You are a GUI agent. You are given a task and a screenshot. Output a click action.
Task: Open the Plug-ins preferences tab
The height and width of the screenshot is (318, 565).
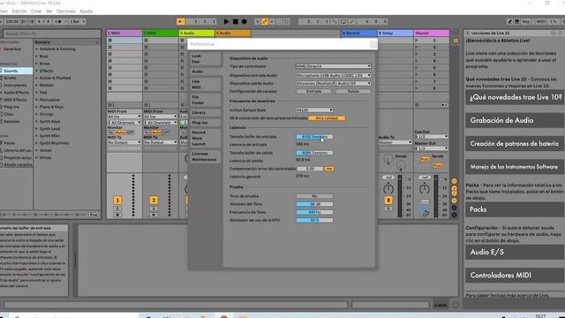(x=205, y=123)
